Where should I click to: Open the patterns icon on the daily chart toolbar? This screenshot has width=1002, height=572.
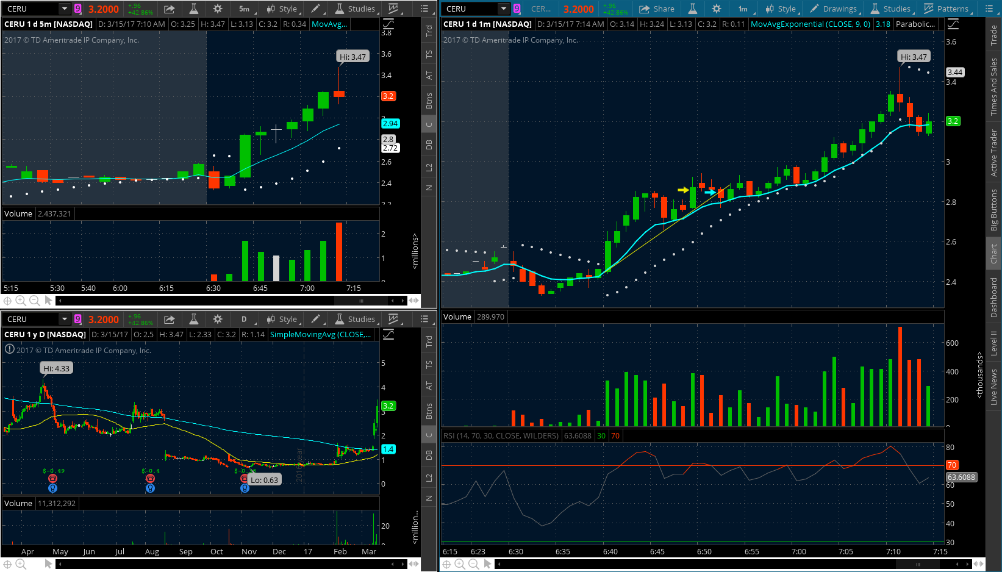[x=393, y=319]
